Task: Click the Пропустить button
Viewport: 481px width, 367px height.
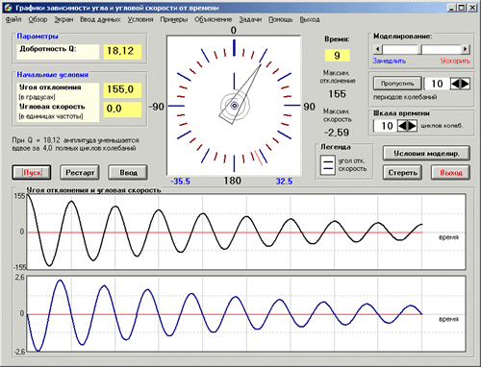Action: click(x=397, y=84)
